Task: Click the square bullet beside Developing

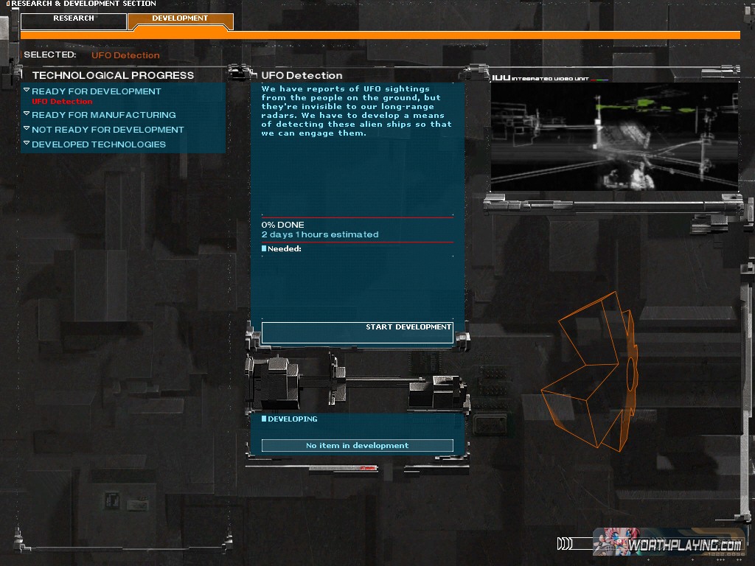Action: (264, 419)
